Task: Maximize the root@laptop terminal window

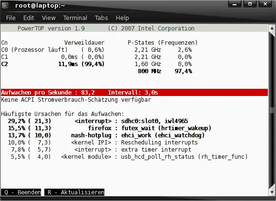Action: pyautogui.click(x=250, y=4)
